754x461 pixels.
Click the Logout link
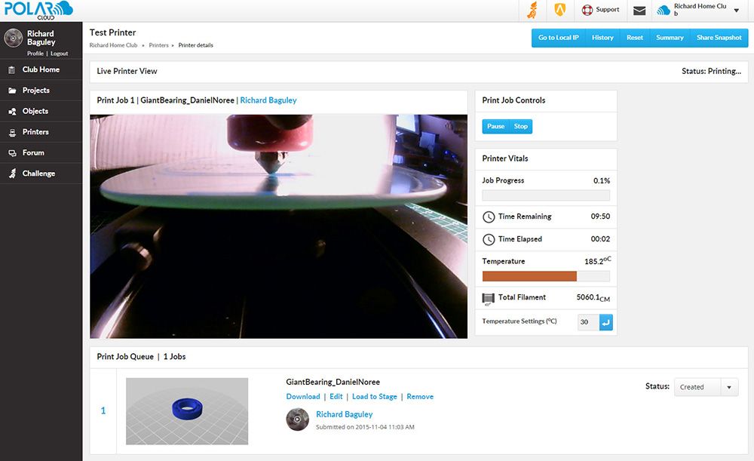point(59,54)
